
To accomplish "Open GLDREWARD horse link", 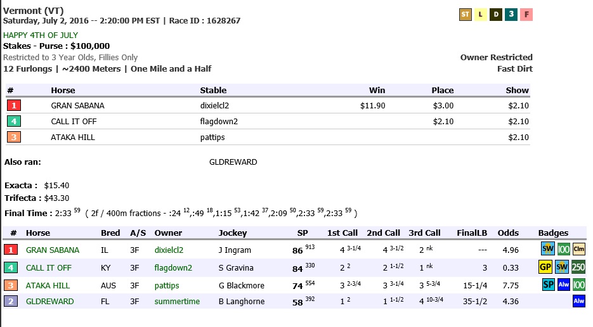I will [50, 301].
